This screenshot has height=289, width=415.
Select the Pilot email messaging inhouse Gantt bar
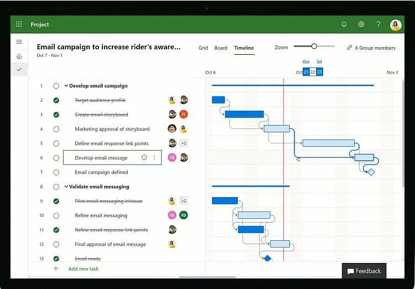[x=225, y=200]
